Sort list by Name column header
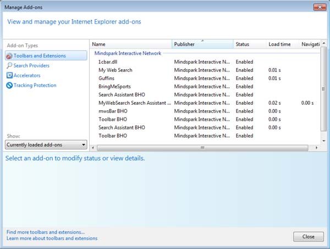This screenshot has width=330, height=249. [131, 44]
